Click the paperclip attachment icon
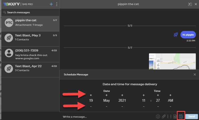Screen dimensions: 199x120 tap(164, 116)
